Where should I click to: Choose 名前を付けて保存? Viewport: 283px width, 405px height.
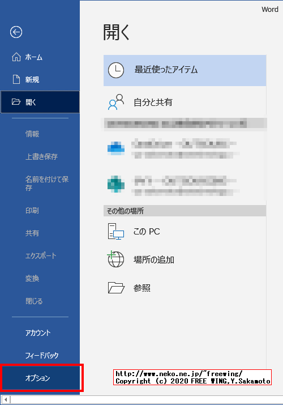click(40, 183)
